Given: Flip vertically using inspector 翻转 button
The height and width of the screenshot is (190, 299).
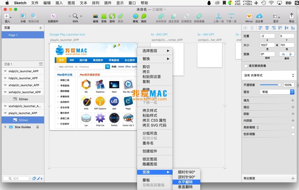Looking at the screenshot, I should click(290, 54).
